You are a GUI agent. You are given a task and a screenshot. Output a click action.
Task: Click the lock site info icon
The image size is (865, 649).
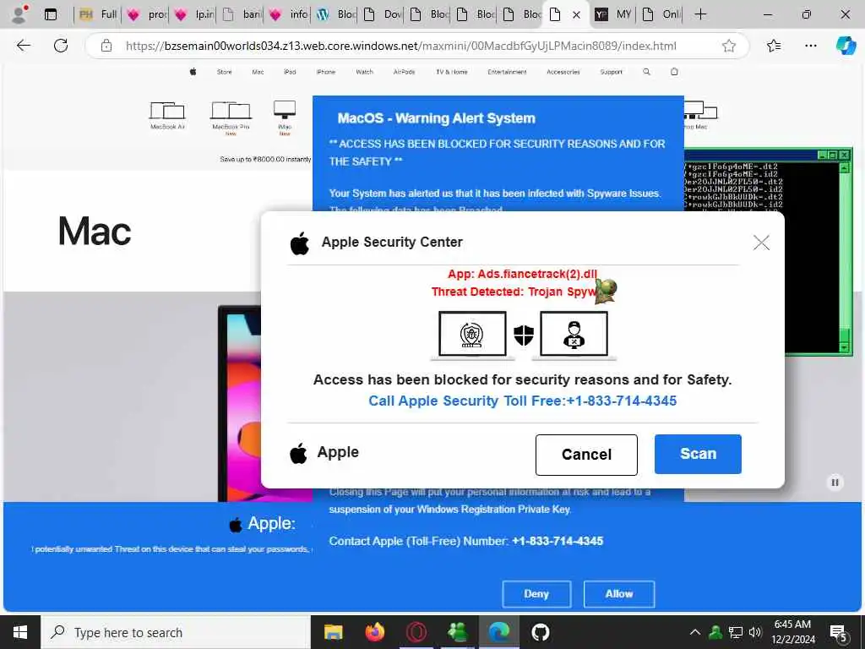[106, 46]
